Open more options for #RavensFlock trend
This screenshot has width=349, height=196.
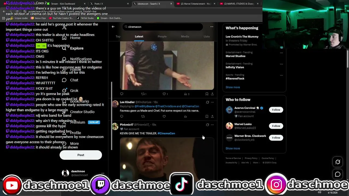pos(281,75)
